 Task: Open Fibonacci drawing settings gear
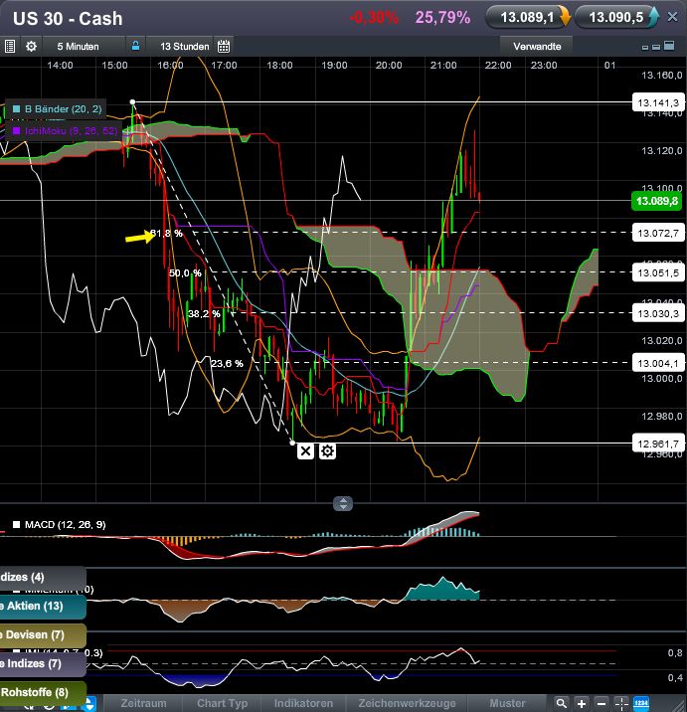[x=327, y=450]
